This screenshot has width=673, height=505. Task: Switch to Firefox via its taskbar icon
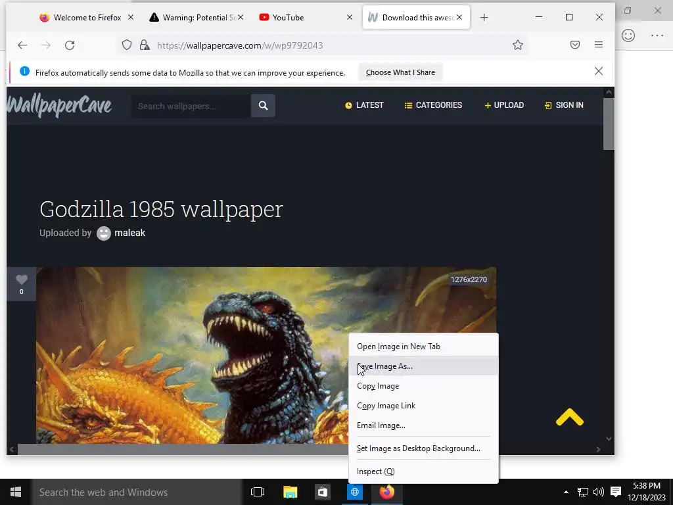[386, 492]
